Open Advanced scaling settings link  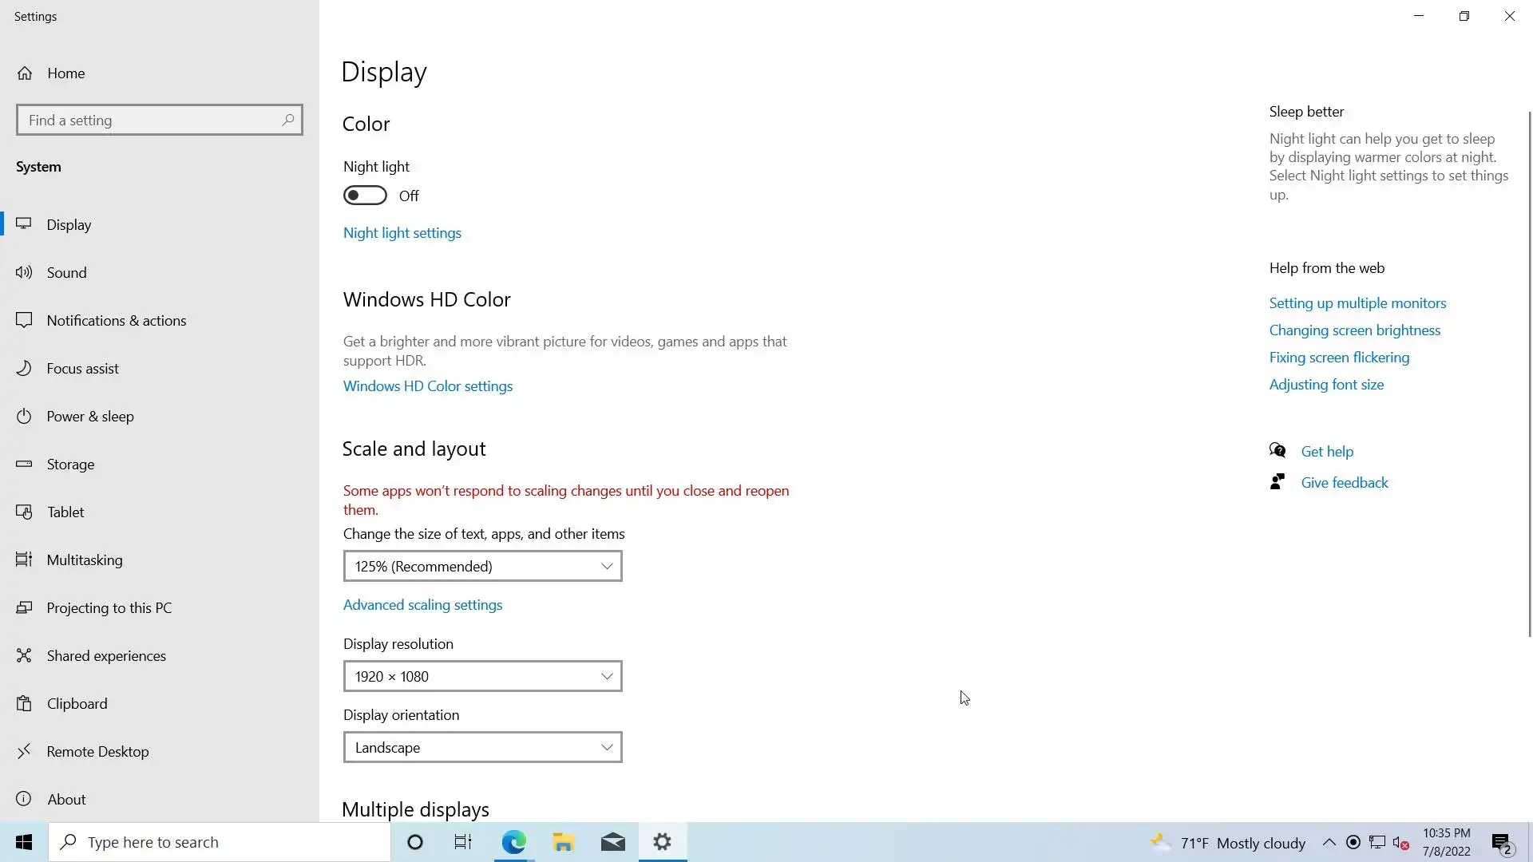[x=422, y=605]
